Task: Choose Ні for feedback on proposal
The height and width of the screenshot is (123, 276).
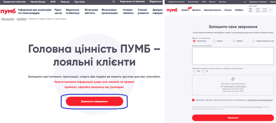Action: pyautogui.click(x=203, y=71)
